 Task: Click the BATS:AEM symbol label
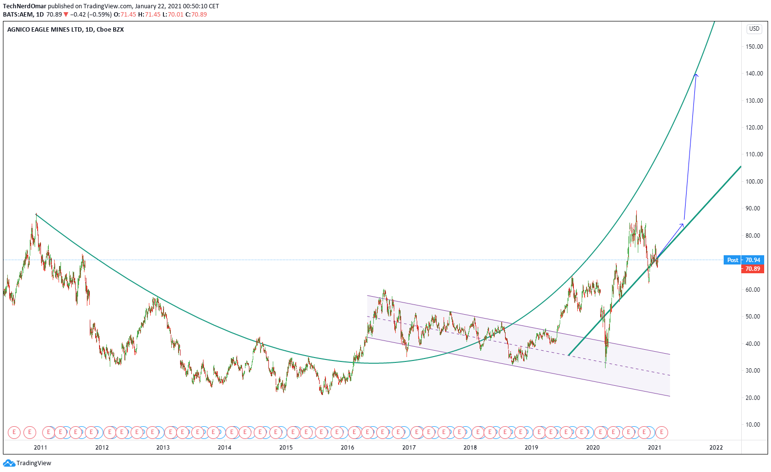pyautogui.click(x=18, y=15)
